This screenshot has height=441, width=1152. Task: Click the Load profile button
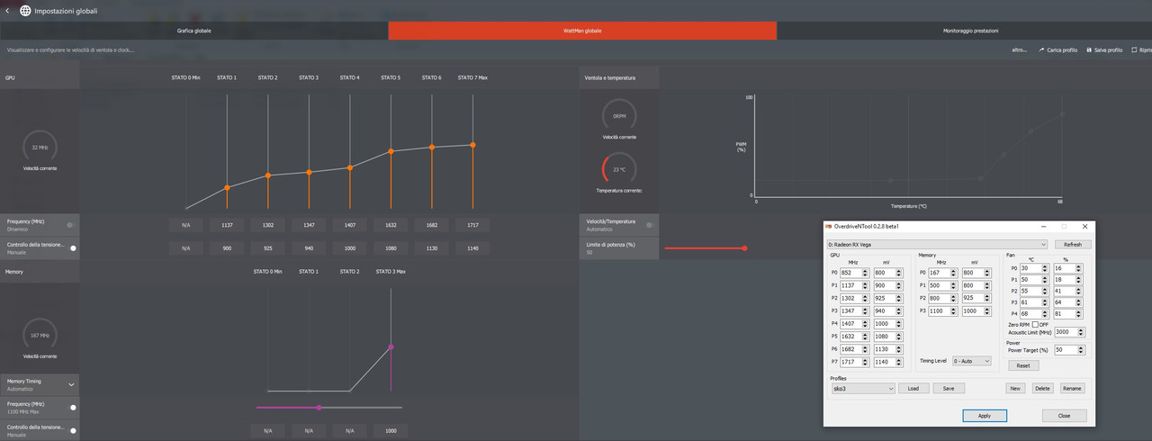tap(913, 389)
